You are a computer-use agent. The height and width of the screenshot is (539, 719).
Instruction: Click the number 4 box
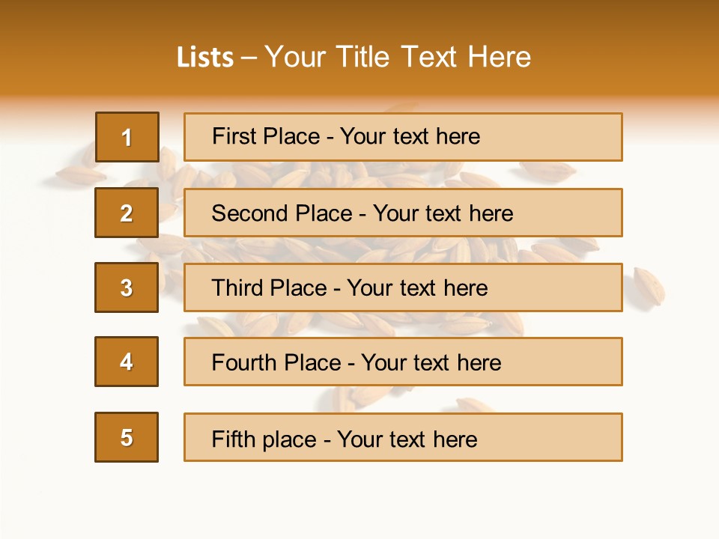click(x=127, y=362)
